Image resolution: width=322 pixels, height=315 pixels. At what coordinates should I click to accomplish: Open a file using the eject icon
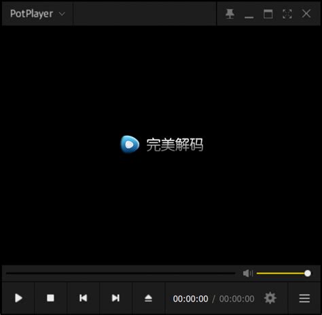coord(148,298)
